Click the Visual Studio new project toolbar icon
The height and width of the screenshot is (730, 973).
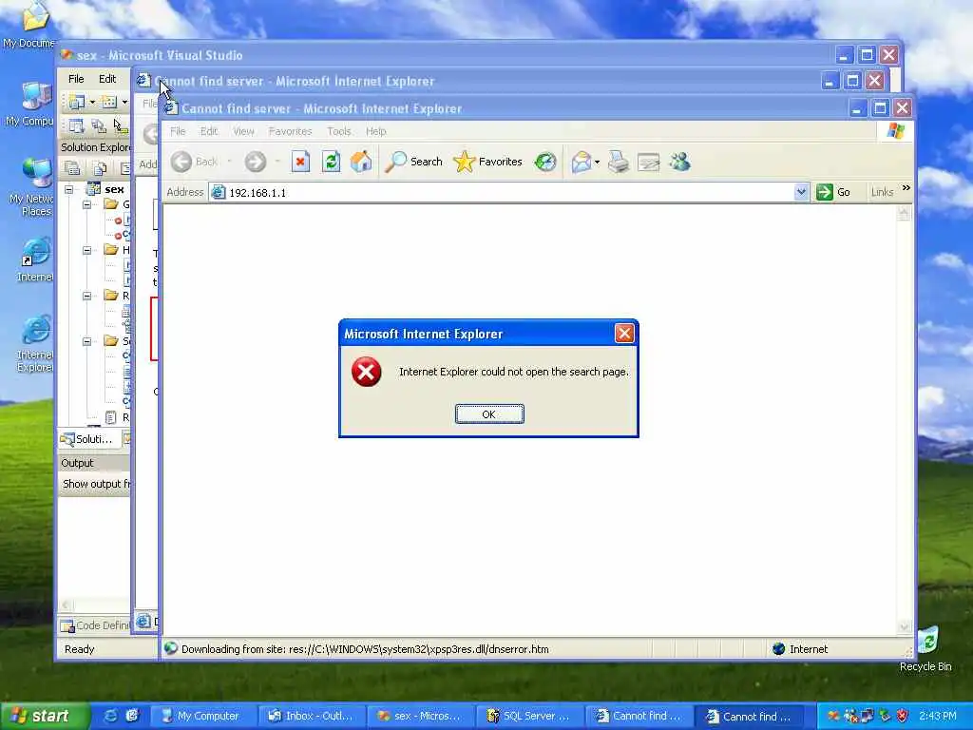click(77, 101)
